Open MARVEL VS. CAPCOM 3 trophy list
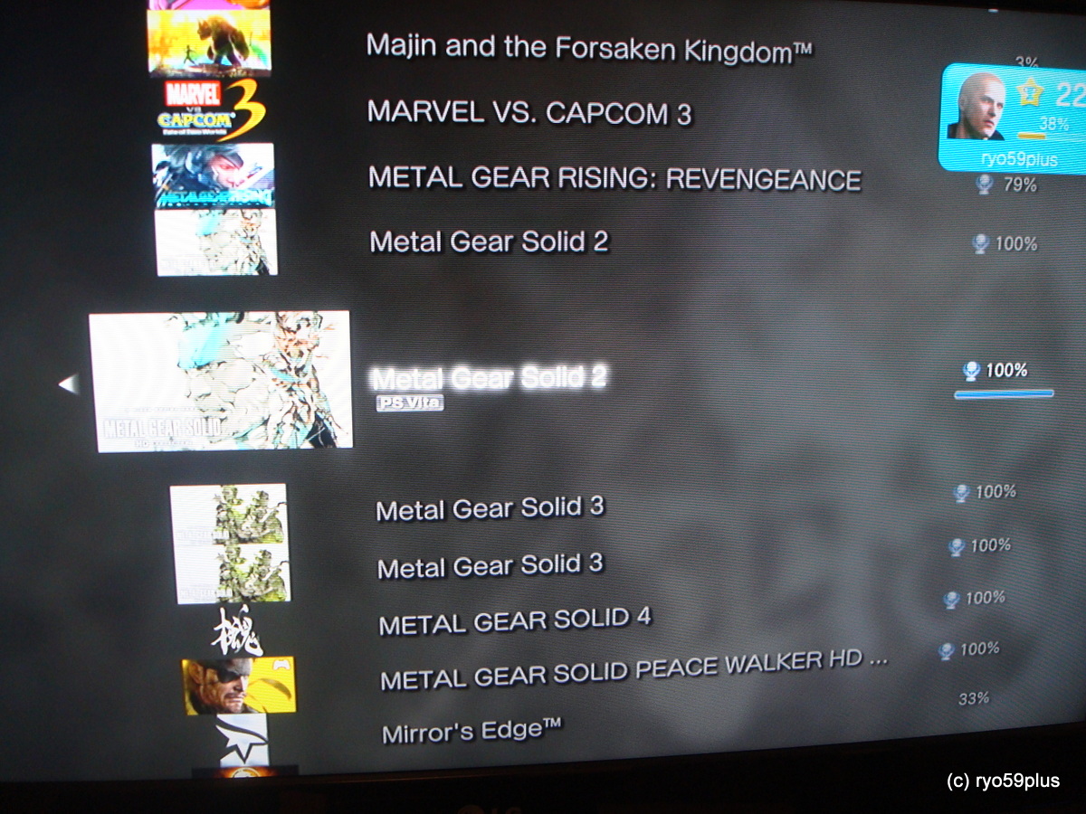Screen dimensions: 1086x814 529,113
